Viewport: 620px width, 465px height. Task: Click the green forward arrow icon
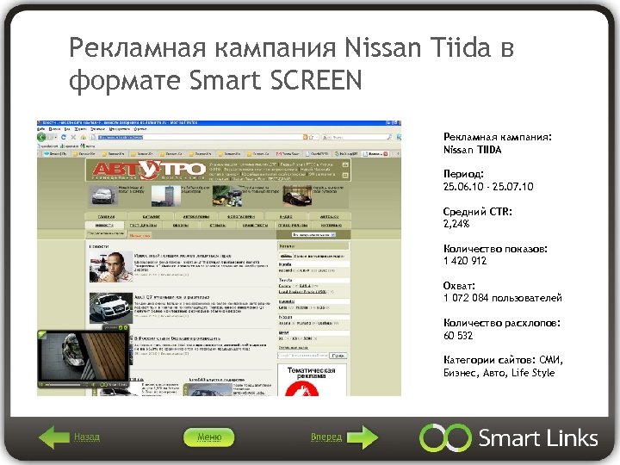(363, 437)
